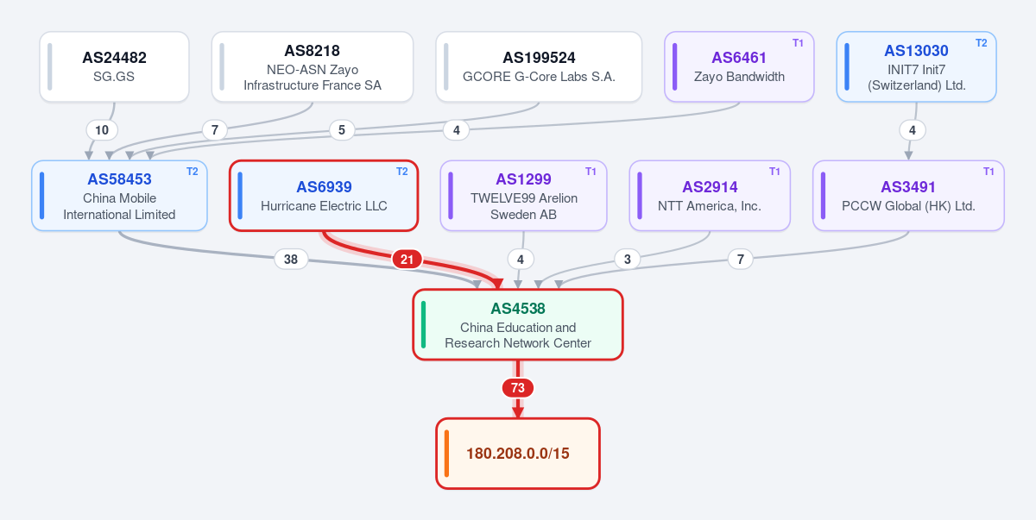Select the 38 edge count label
This screenshot has height=520, width=1036.
coord(291,259)
